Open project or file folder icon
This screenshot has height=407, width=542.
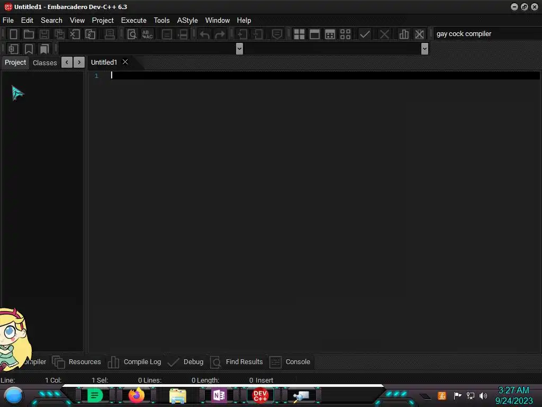(x=29, y=34)
